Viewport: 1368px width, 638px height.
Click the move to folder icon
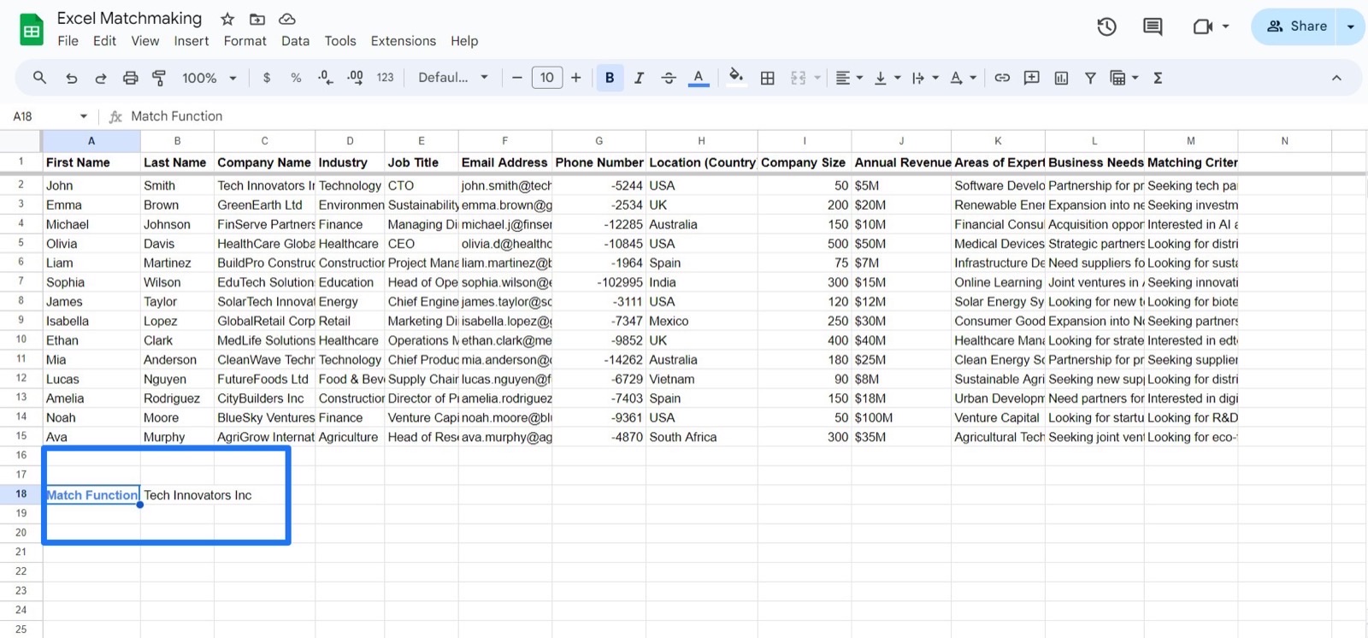coord(256,19)
